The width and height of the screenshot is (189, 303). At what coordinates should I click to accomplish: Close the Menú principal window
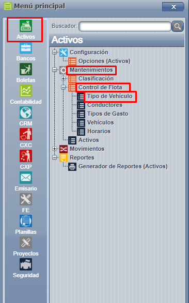(173, 7)
